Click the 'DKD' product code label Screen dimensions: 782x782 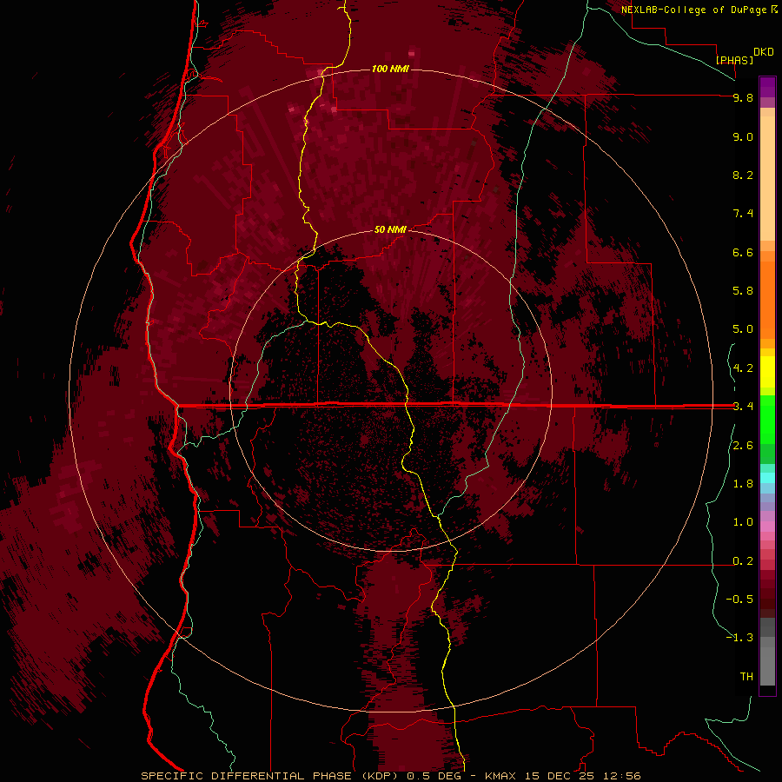point(763,52)
